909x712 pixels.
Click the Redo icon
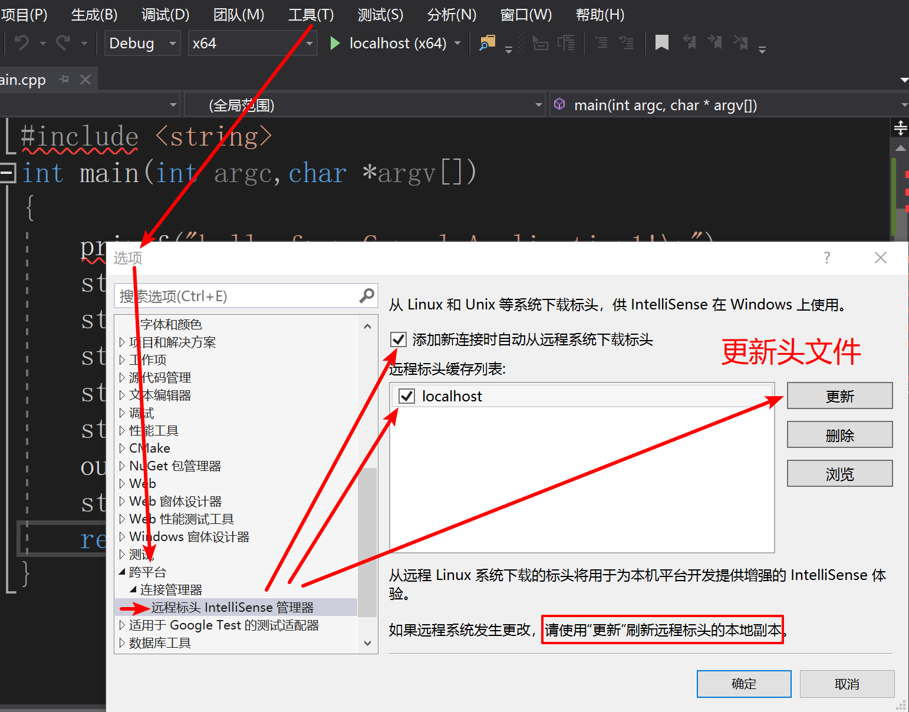(x=62, y=42)
